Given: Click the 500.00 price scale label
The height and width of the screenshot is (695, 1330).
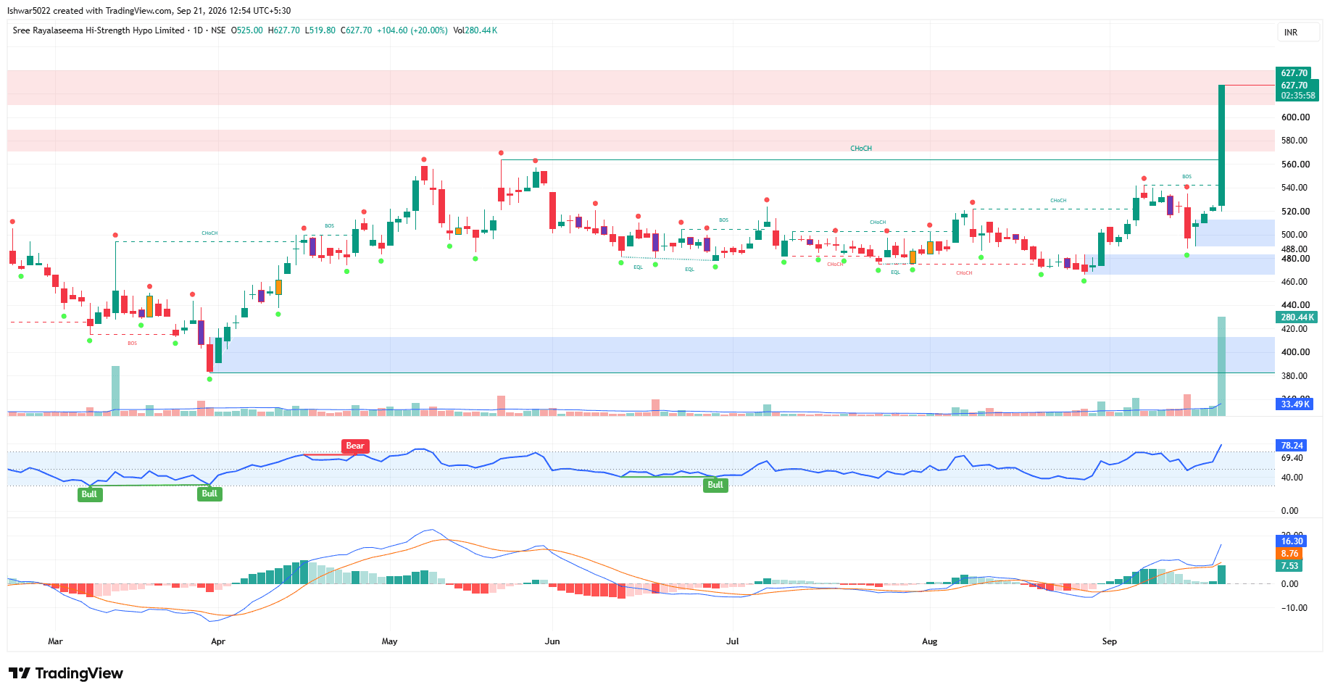Looking at the screenshot, I should pyautogui.click(x=1295, y=235).
